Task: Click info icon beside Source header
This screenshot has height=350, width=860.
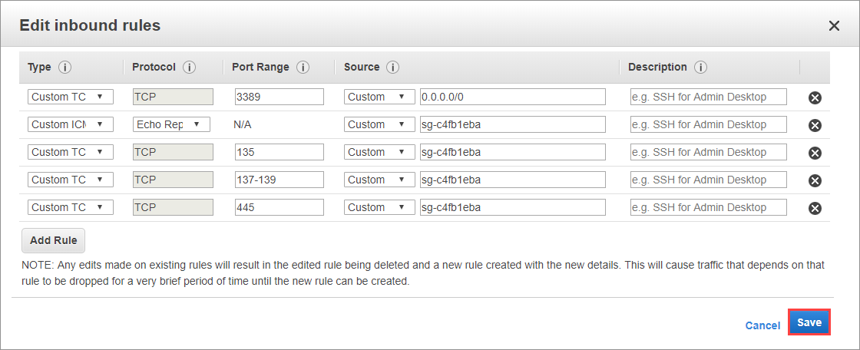Action: [x=392, y=68]
